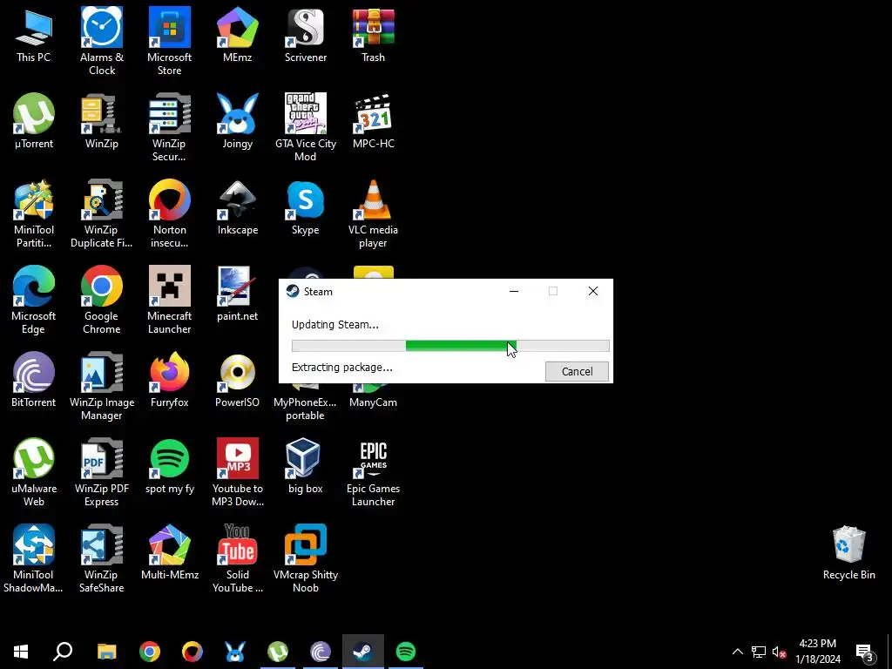Launch Chrome from the taskbar
Image resolution: width=892 pixels, height=669 pixels.
point(150,652)
